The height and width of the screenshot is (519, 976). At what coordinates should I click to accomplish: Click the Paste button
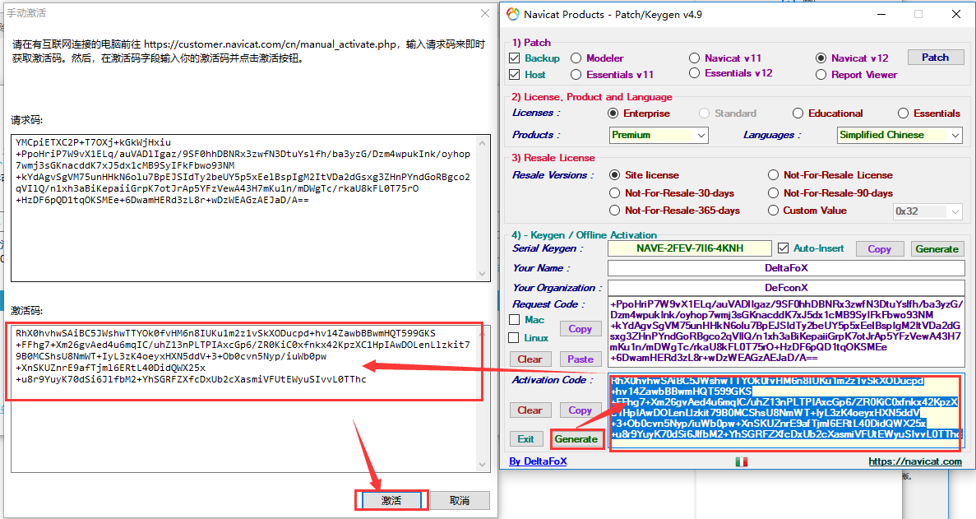click(581, 359)
